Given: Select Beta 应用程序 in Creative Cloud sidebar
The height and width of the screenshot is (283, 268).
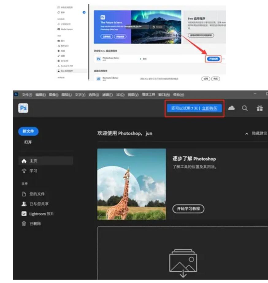Looking at the screenshot, I should pyautogui.click(x=65, y=71).
